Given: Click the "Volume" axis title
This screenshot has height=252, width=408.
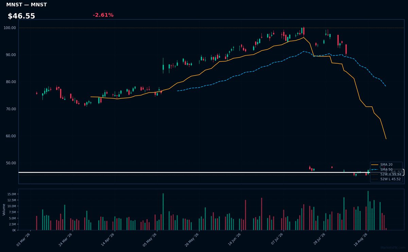Looking at the screenshot, I should (x=4, y=210).
